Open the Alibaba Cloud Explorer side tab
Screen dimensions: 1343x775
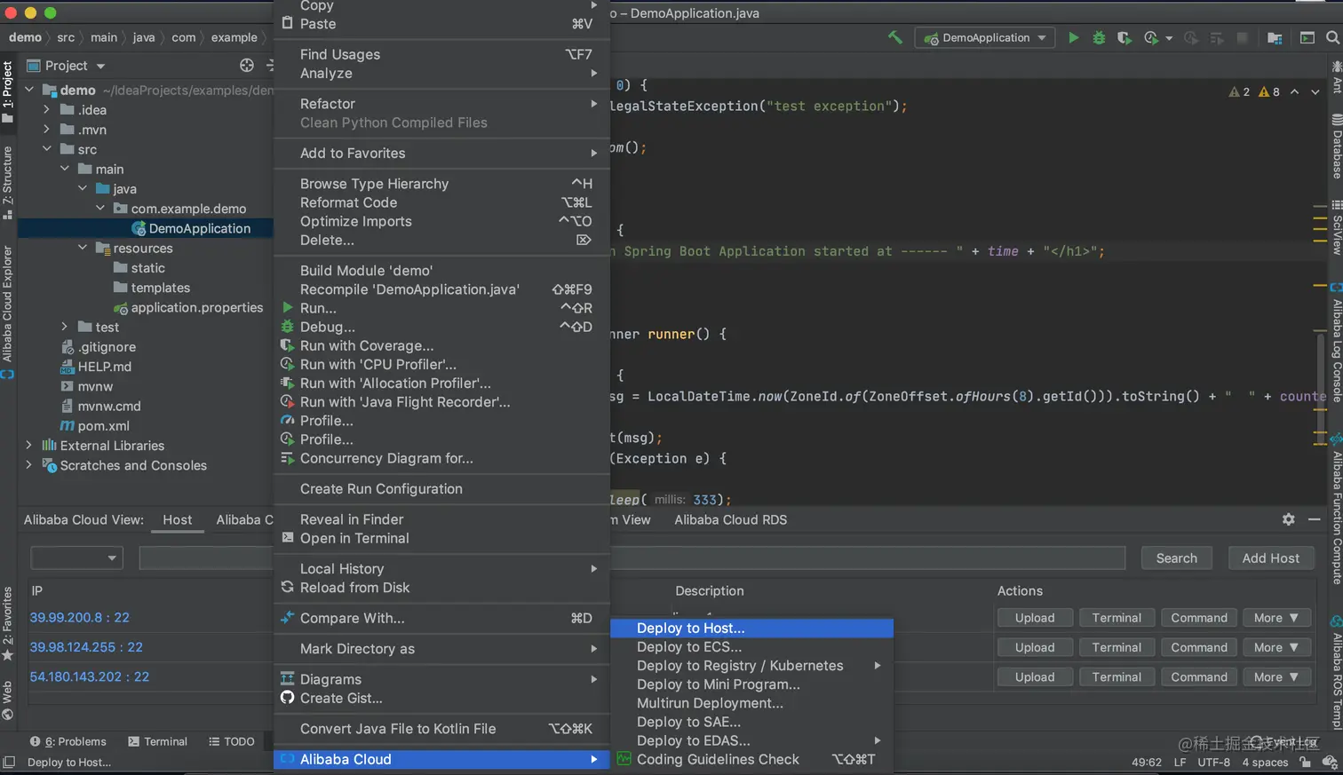click(7, 311)
